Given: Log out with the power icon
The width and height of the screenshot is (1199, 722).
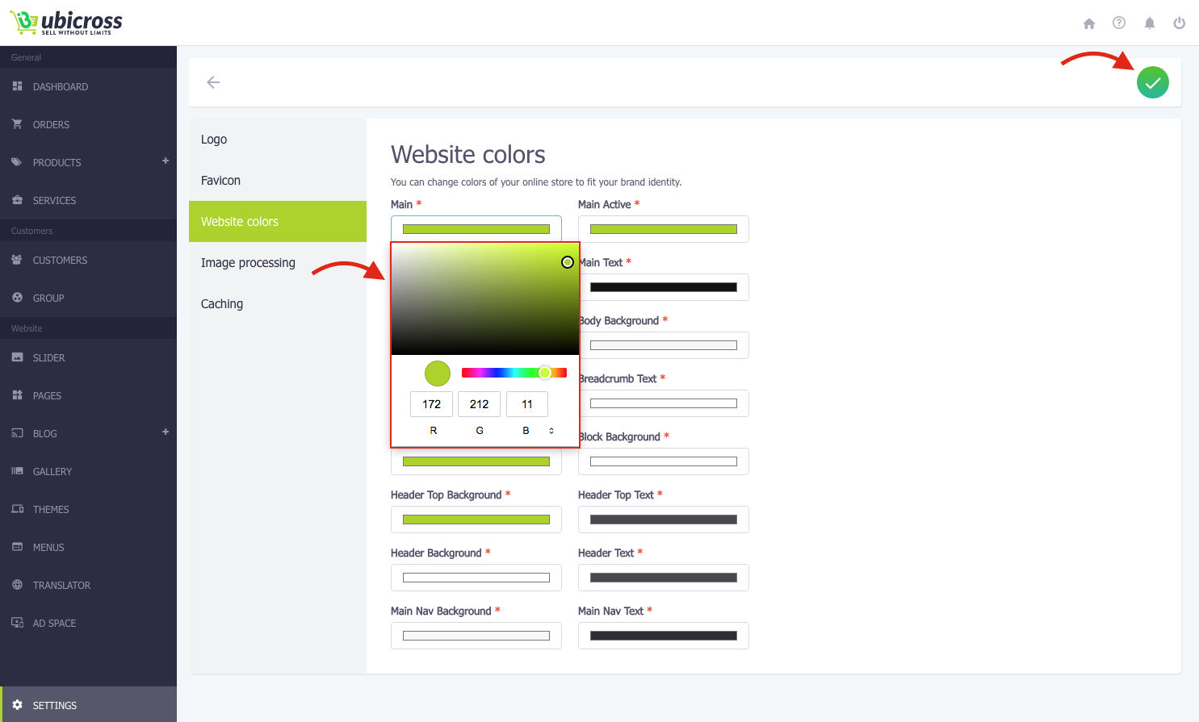Looking at the screenshot, I should (x=1180, y=23).
